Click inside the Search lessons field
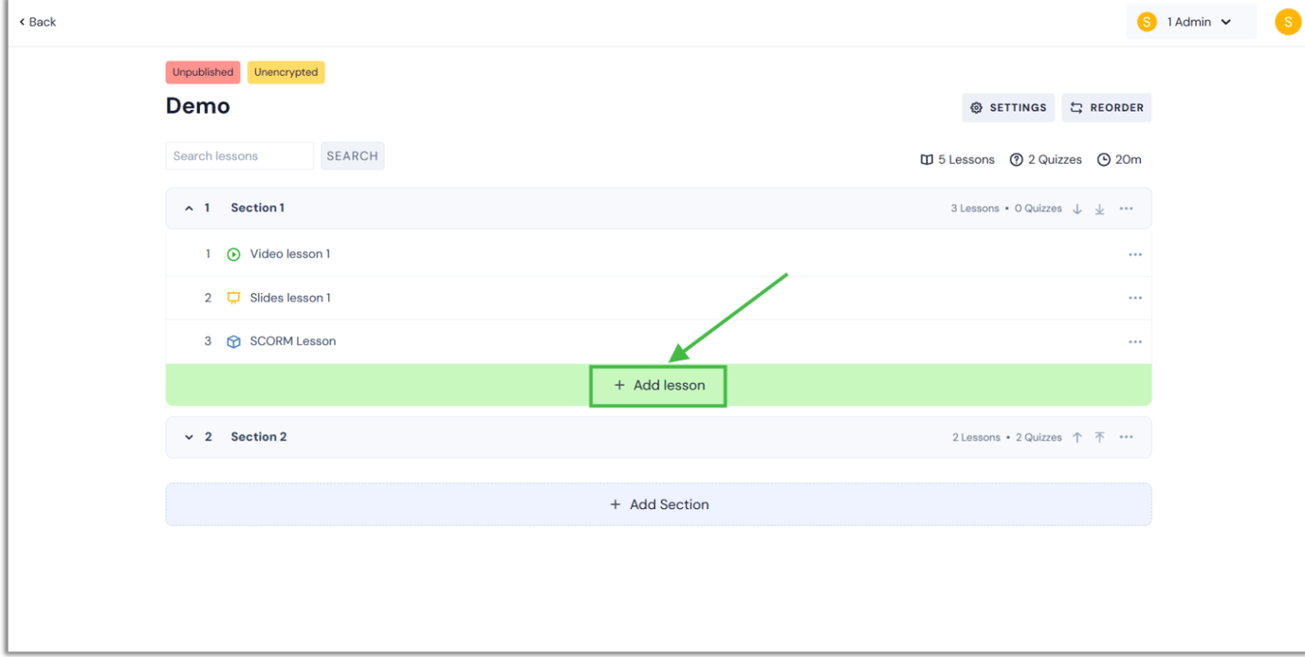This screenshot has height=657, width=1305. pos(239,155)
